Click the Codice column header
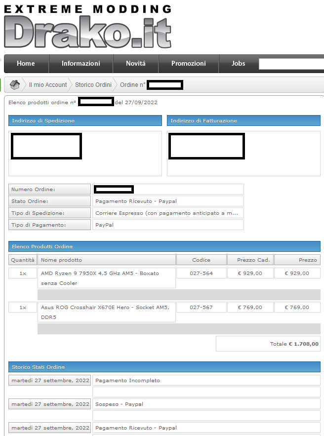 point(202,260)
